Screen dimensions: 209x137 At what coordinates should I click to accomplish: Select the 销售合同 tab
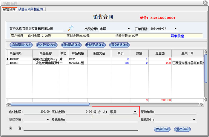(9, 9)
